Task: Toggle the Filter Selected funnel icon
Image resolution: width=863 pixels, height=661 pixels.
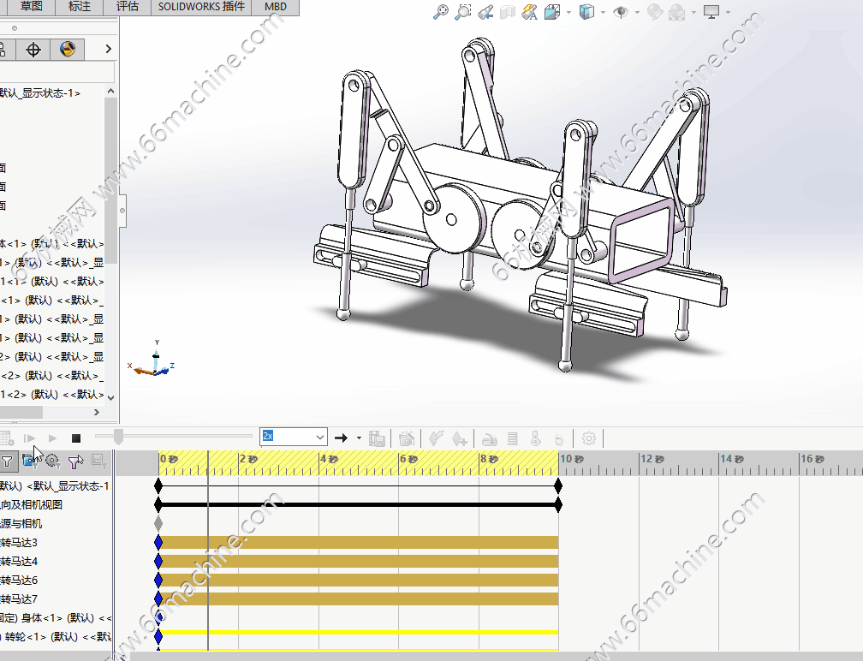Action: coord(75,462)
